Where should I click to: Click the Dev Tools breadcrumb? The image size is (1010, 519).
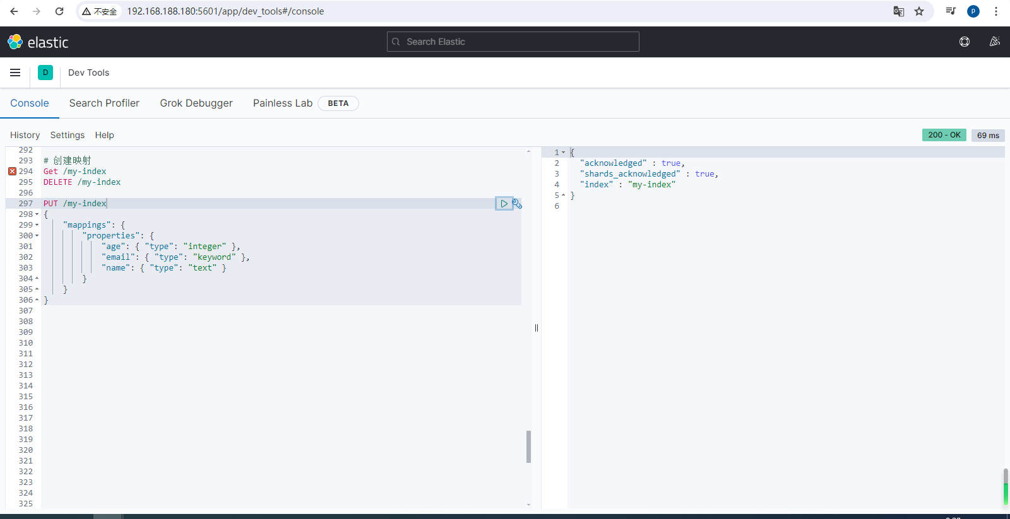pos(88,73)
